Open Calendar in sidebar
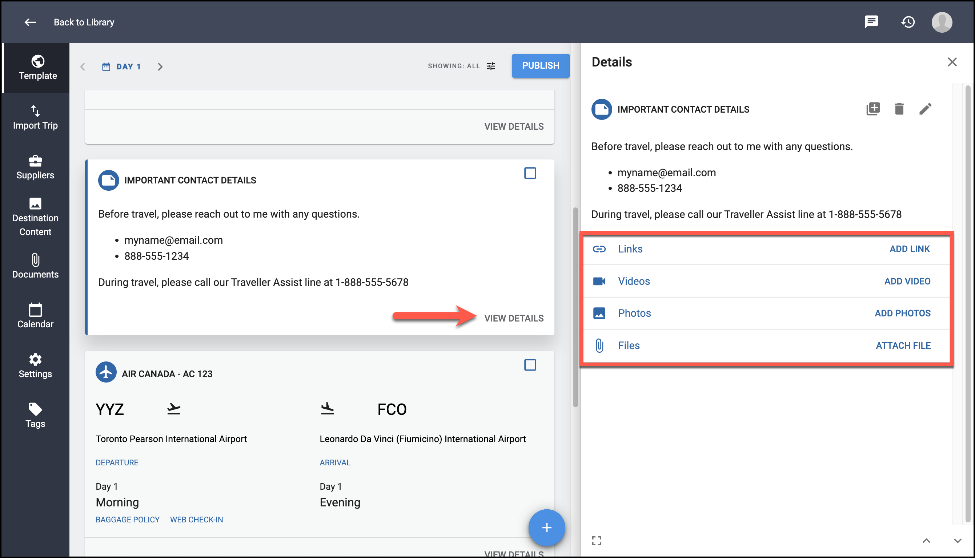This screenshot has height=558, width=975. tap(35, 316)
